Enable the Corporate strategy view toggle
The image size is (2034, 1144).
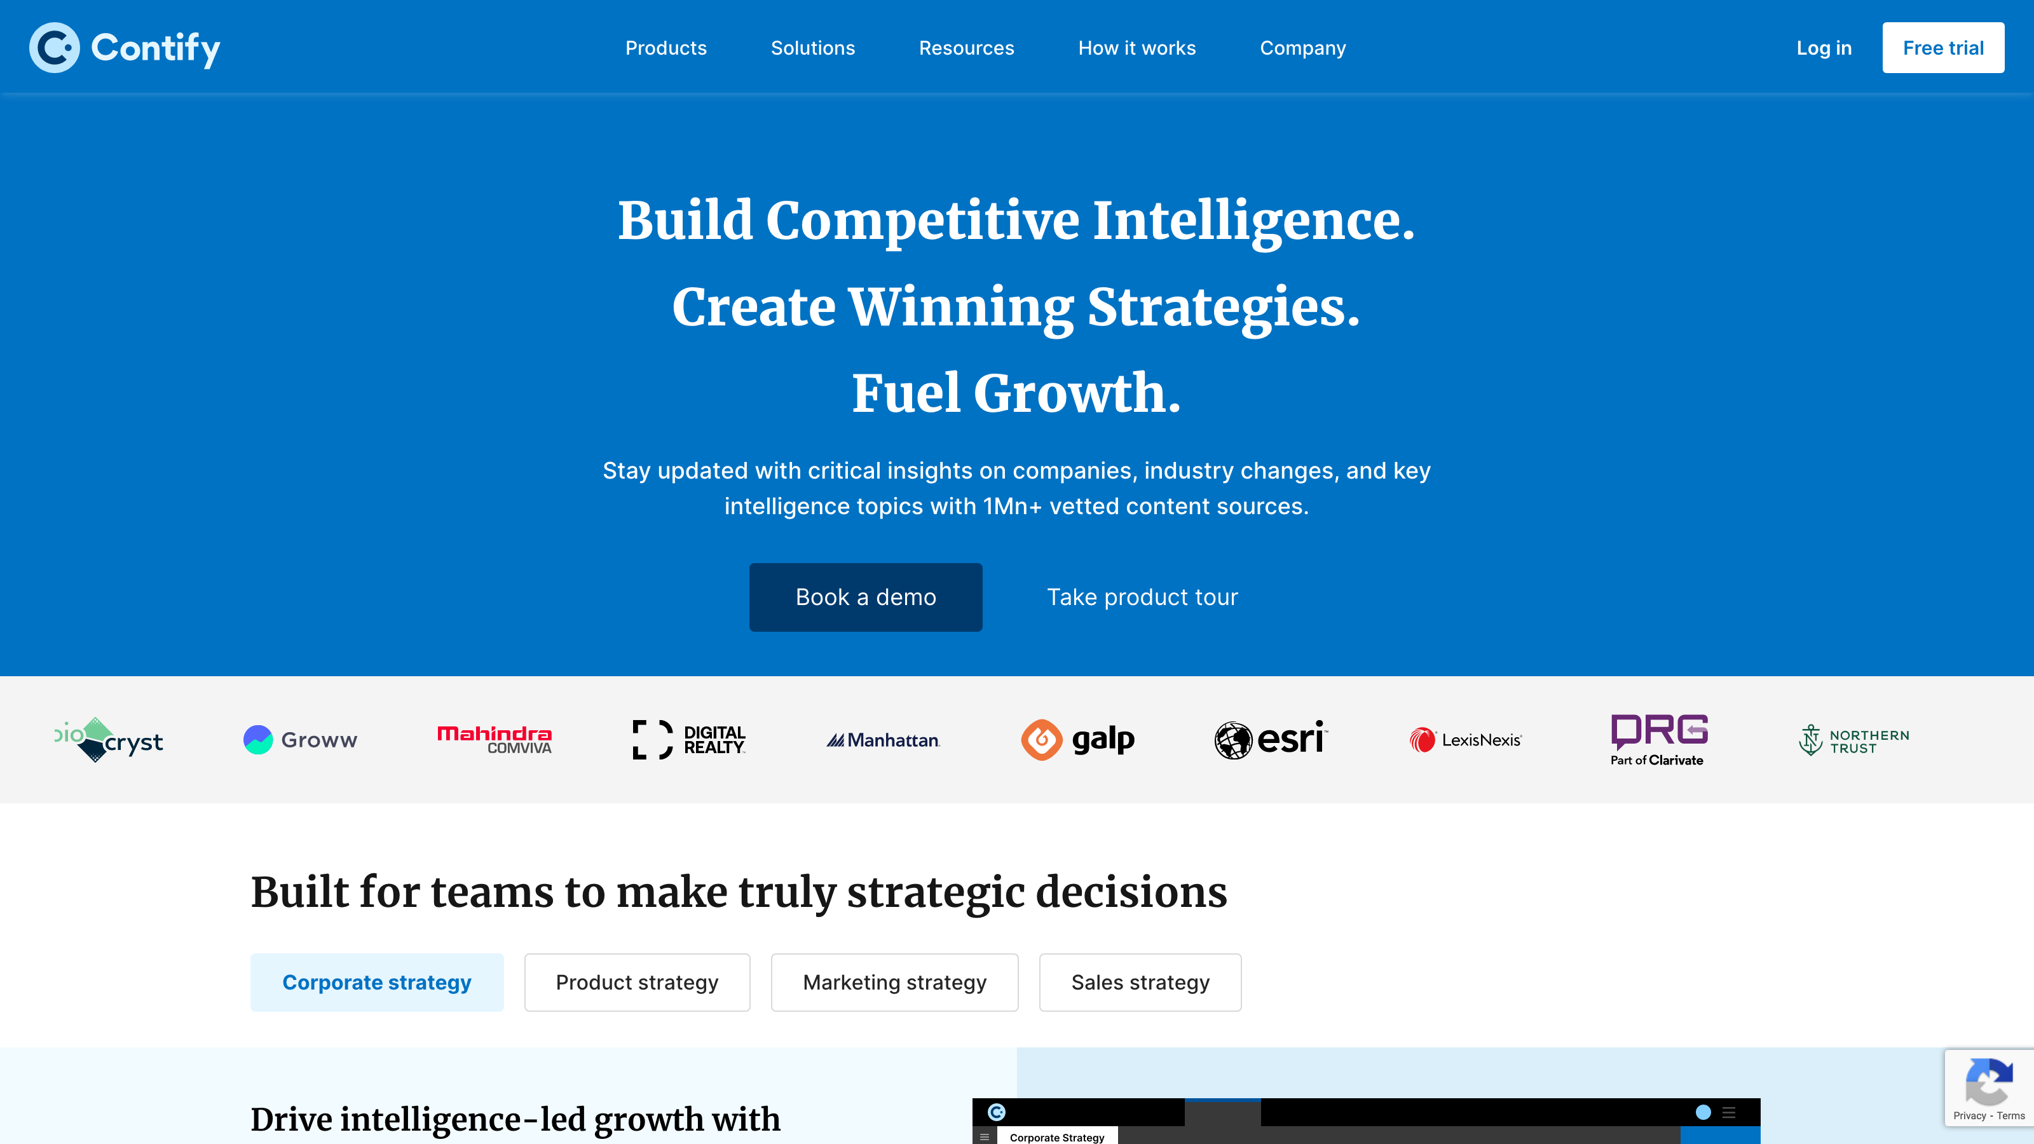(376, 982)
